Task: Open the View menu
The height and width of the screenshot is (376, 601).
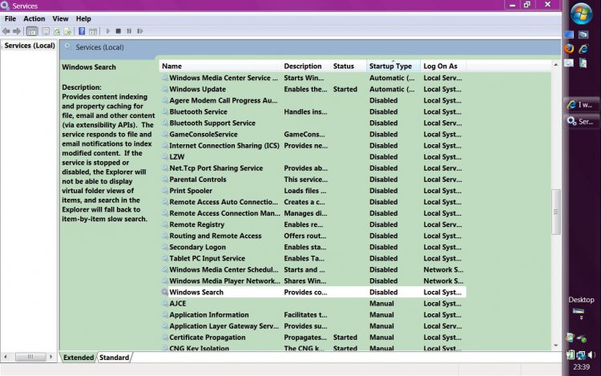Action: coord(60,18)
